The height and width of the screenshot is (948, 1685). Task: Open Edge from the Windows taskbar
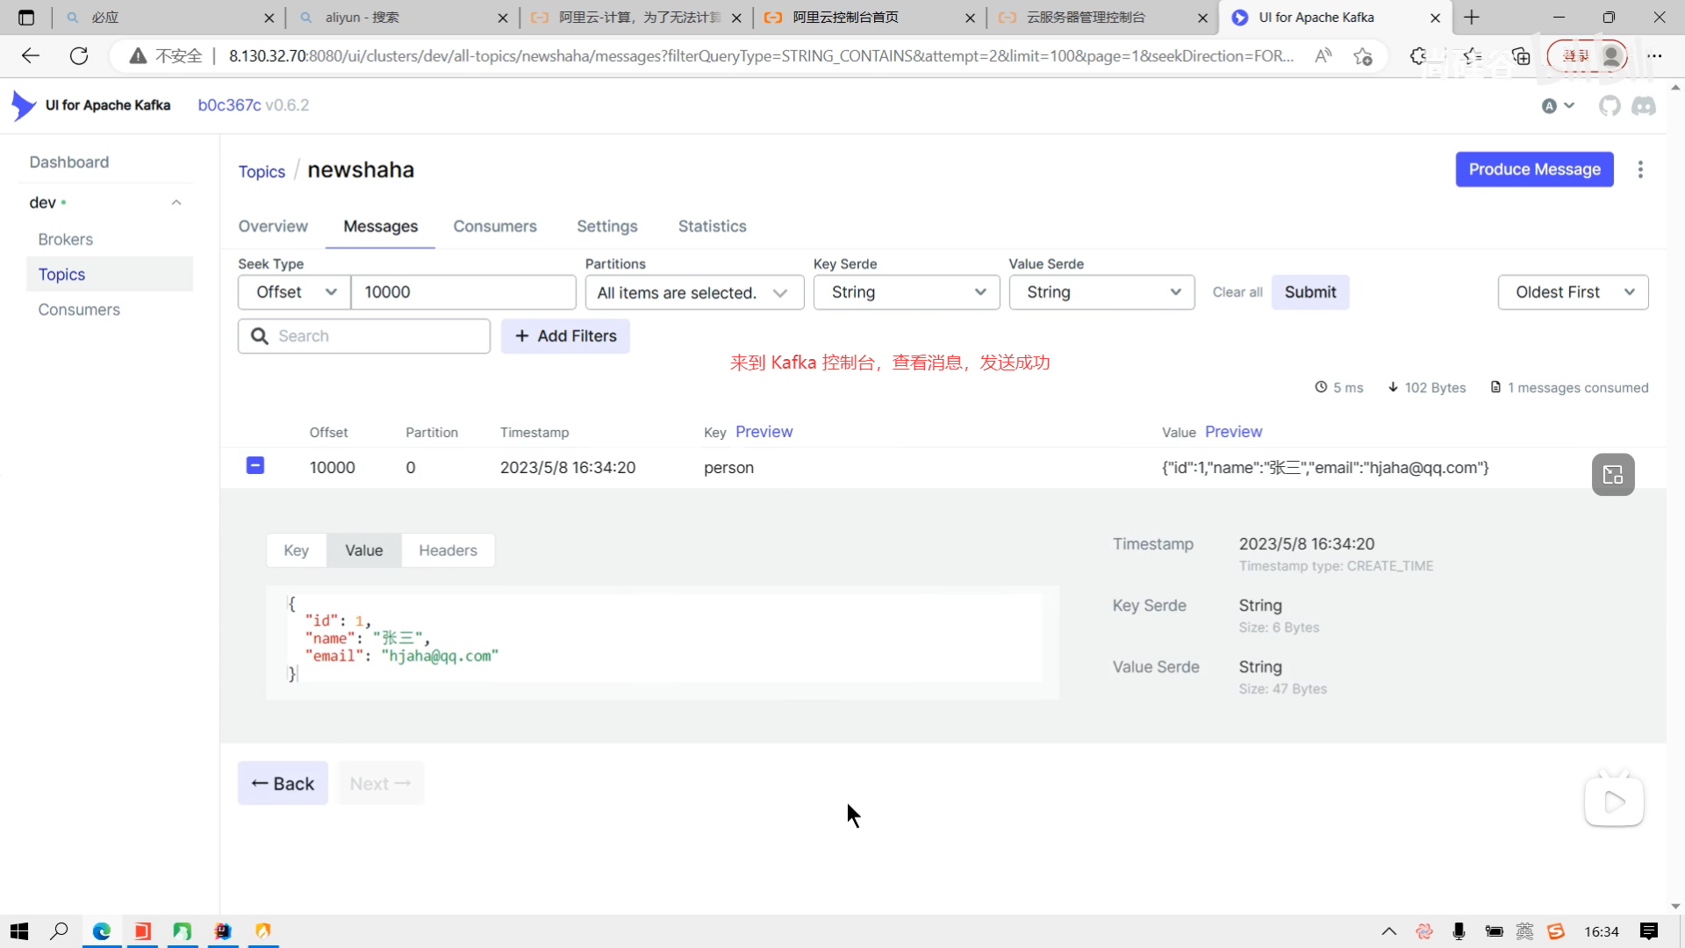point(102,931)
